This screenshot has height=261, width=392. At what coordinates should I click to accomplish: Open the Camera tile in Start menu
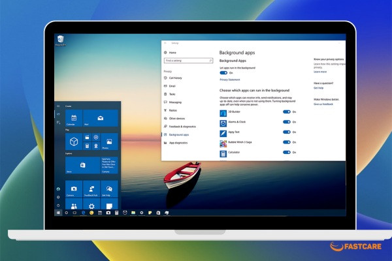tap(74, 189)
